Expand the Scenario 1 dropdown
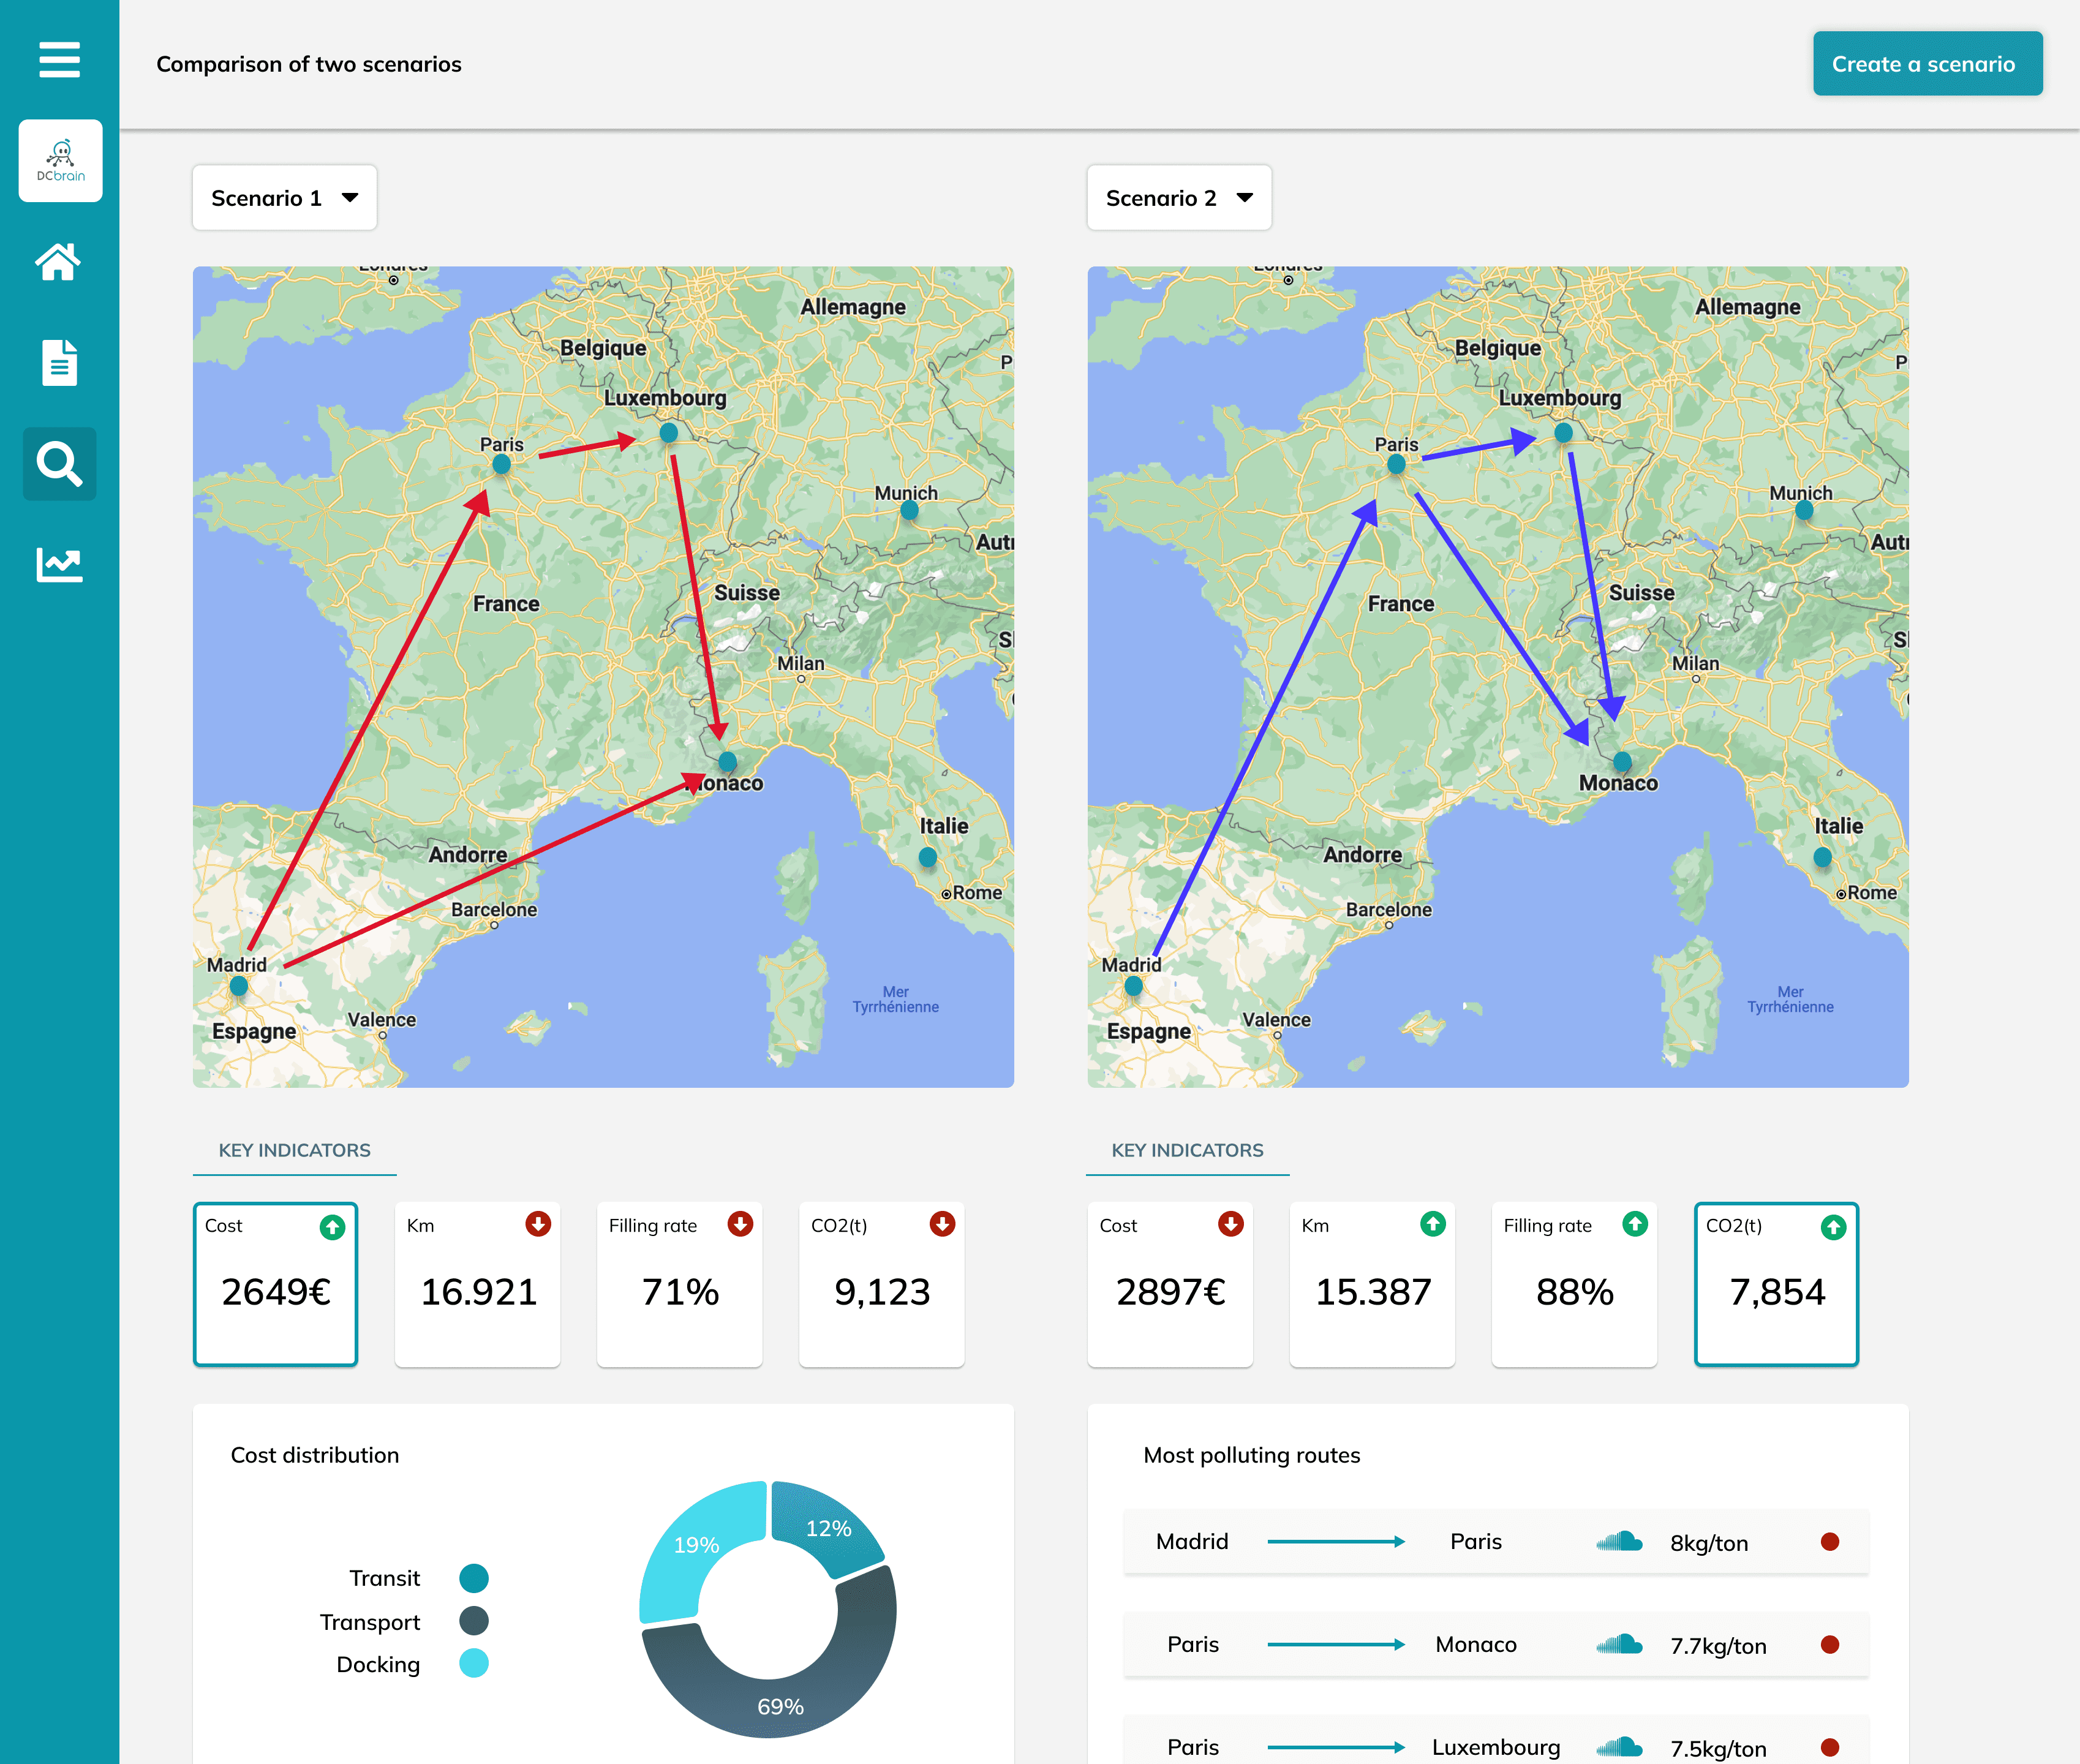 click(284, 198)
